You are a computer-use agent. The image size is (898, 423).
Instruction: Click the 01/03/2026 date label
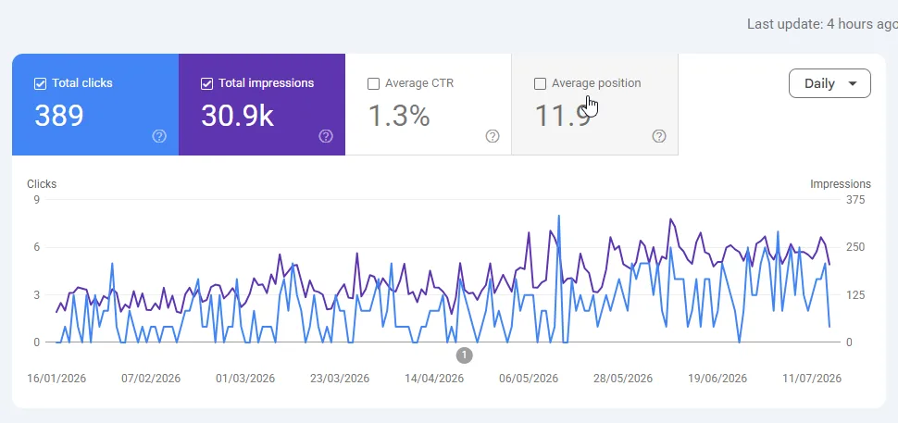click(x=245, y=379)
